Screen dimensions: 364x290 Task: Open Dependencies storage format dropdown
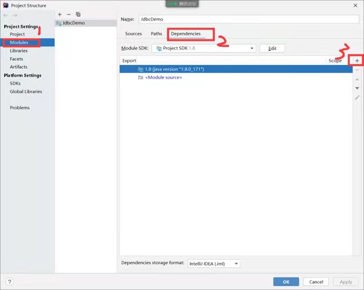click(x=213, y=264)
